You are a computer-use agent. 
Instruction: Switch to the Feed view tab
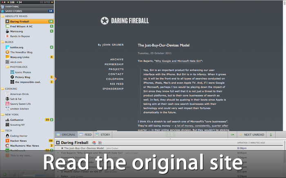86,134
